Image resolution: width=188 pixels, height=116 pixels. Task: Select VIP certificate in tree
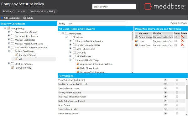[20, 59]
